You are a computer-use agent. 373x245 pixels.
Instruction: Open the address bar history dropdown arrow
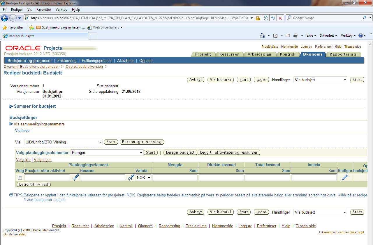click(x=251, y=18)
